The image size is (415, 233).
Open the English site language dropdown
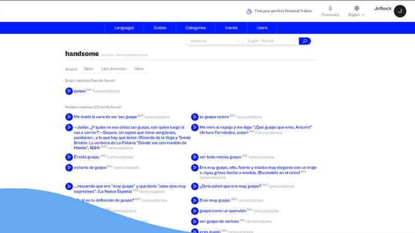pos(356,15)
